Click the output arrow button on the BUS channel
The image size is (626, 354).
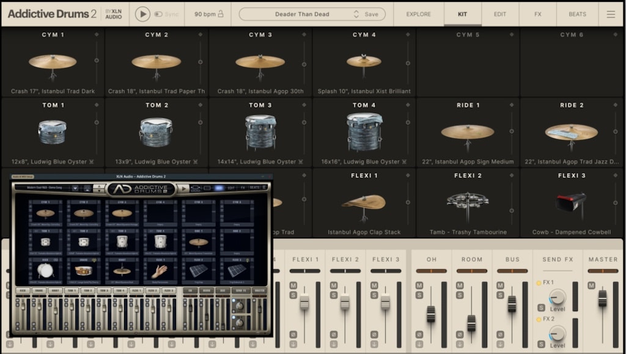[500, 344]
